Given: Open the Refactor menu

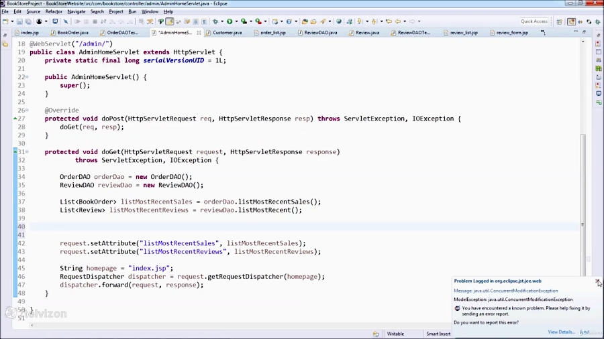Looking at the screenshot, I should click(54, 11).
